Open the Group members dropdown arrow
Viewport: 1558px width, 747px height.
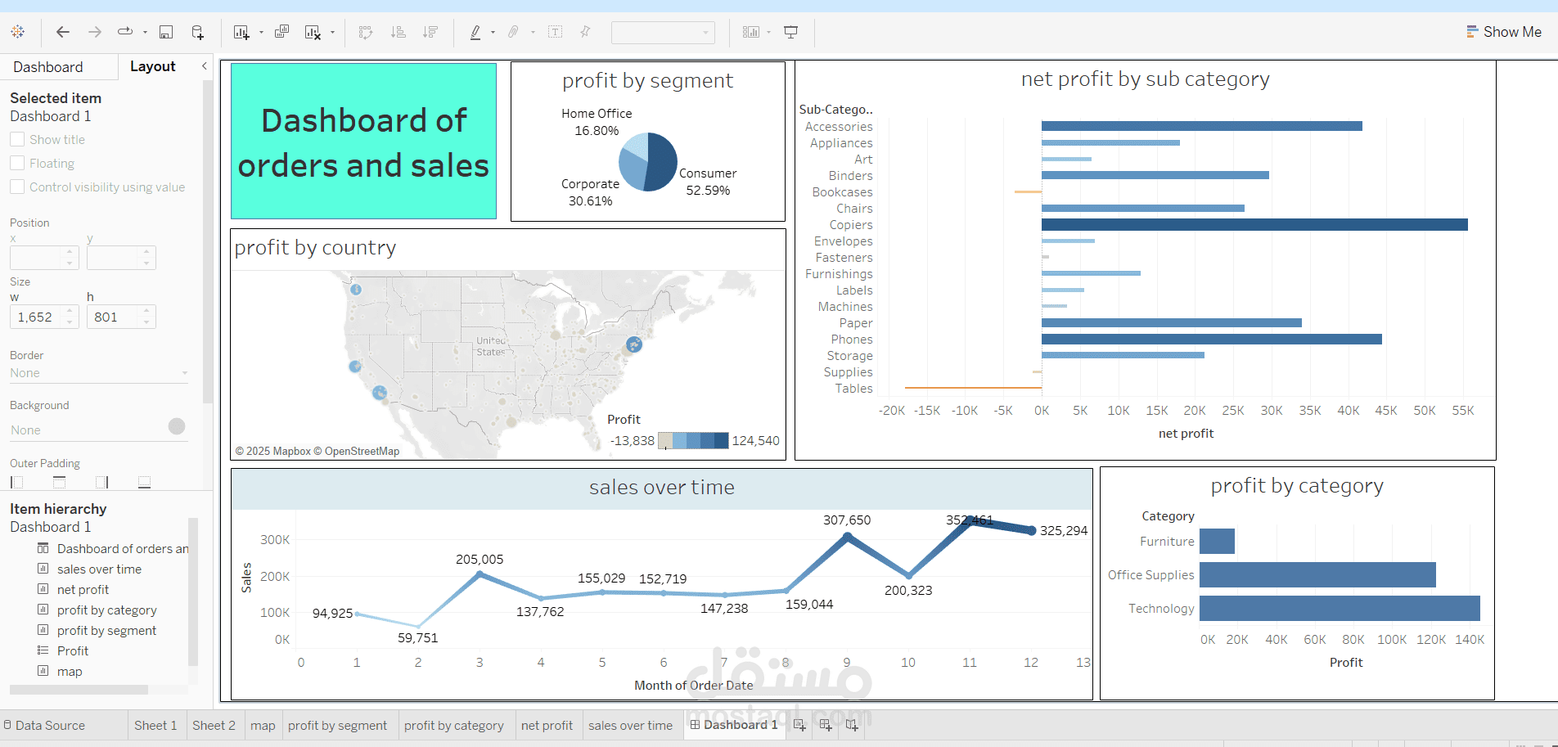533,33
